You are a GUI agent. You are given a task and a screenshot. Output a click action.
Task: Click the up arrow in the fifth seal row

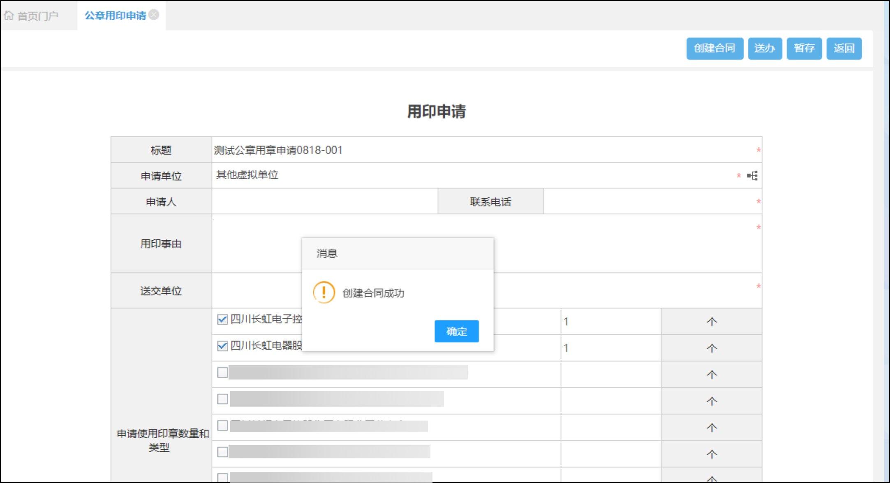(712, 428)
